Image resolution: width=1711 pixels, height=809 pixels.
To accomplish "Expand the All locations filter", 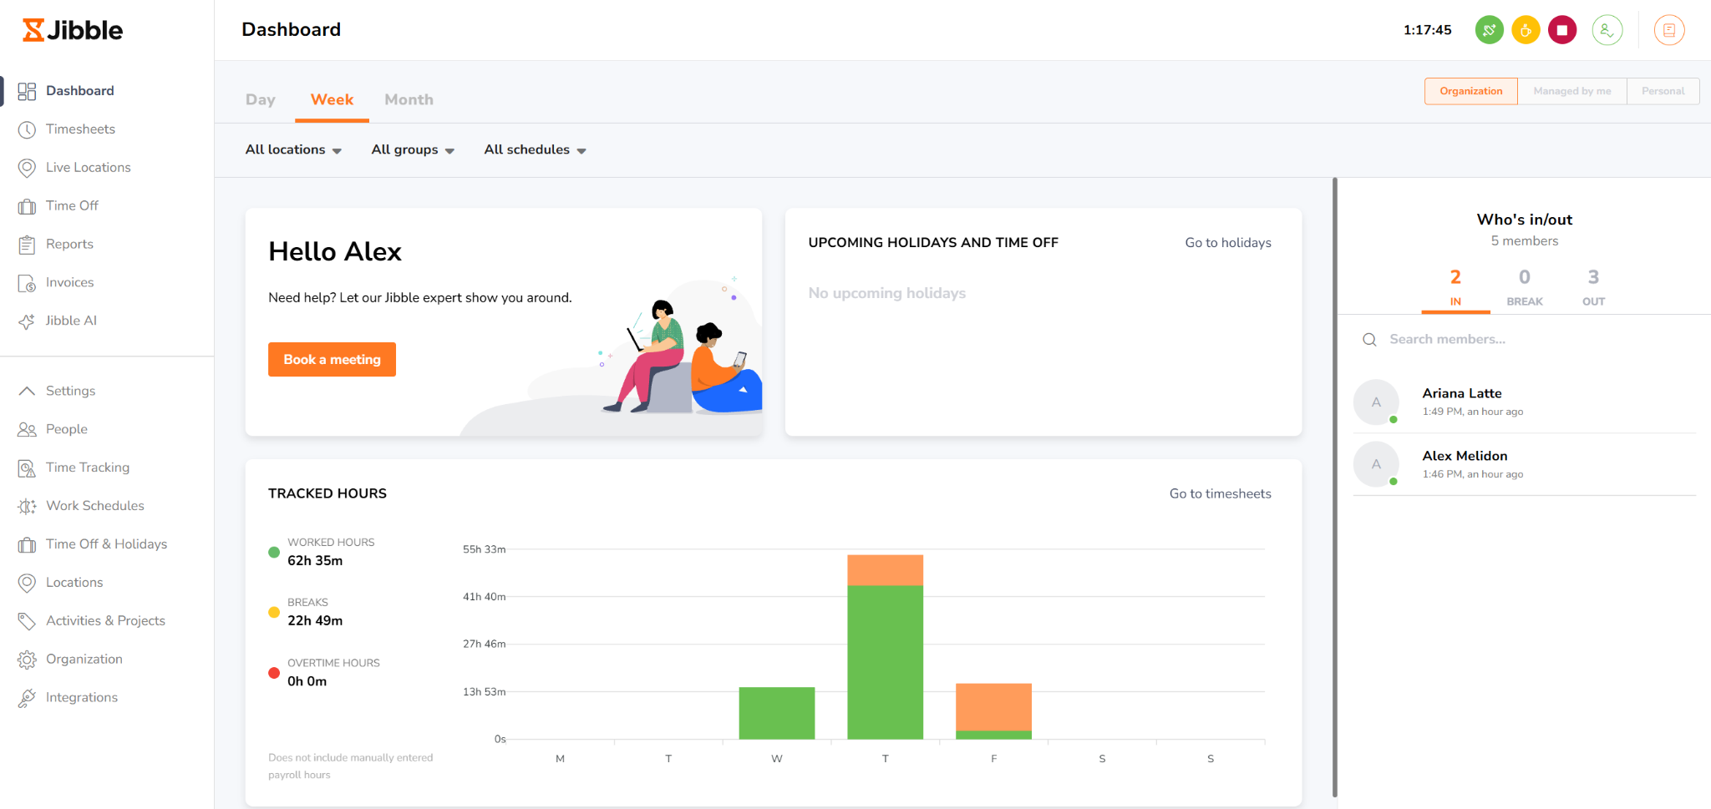I will (293, 150).
